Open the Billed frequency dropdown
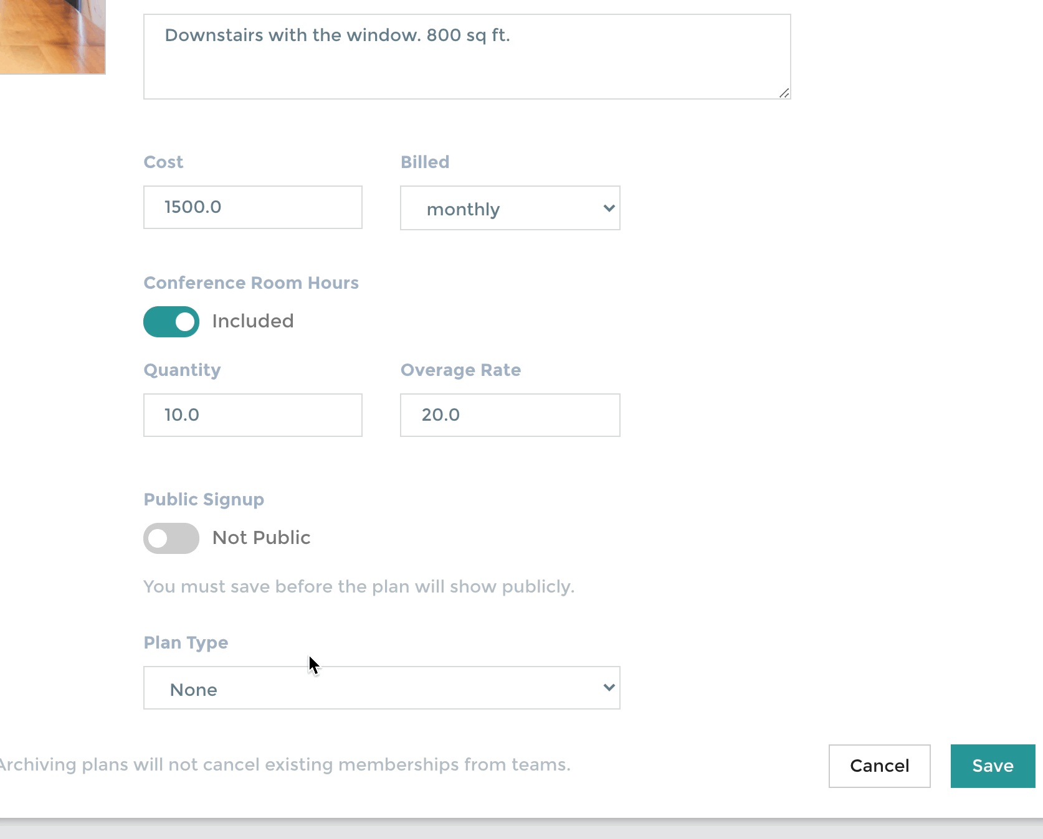1043x839 pixels. point(509,209)
